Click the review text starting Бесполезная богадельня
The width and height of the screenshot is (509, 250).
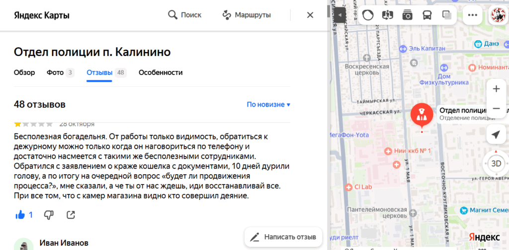pyautogui.click(x=152, y=166)
